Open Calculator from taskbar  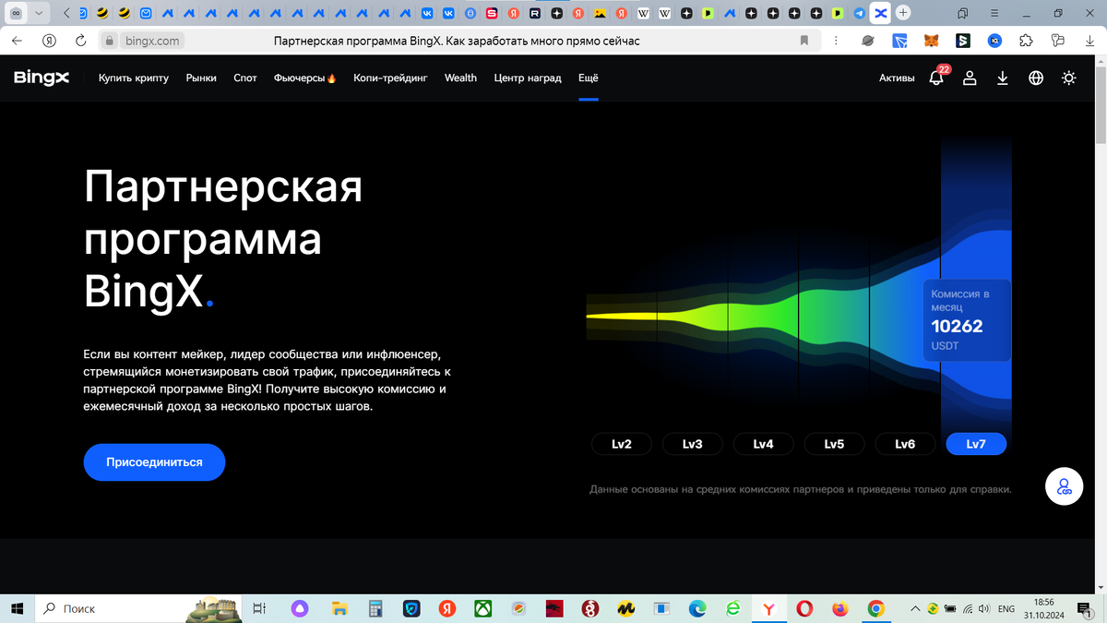(375, 608)
